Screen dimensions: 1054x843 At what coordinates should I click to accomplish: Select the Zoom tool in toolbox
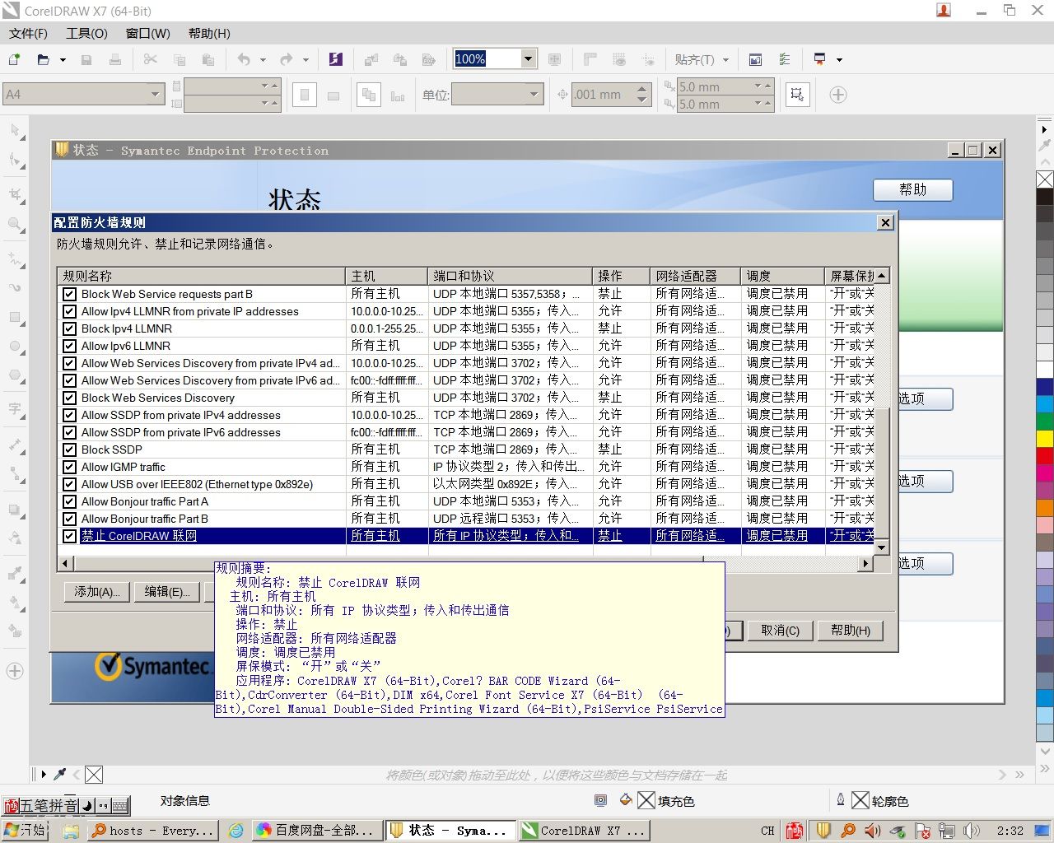click(15, 224)
